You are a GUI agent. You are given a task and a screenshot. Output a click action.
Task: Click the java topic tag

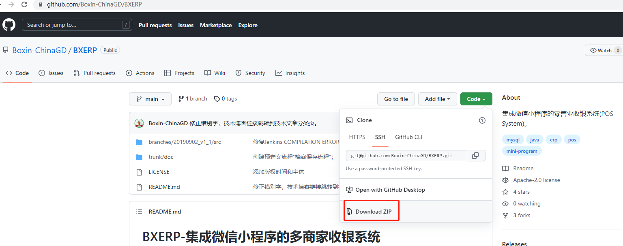535,140
